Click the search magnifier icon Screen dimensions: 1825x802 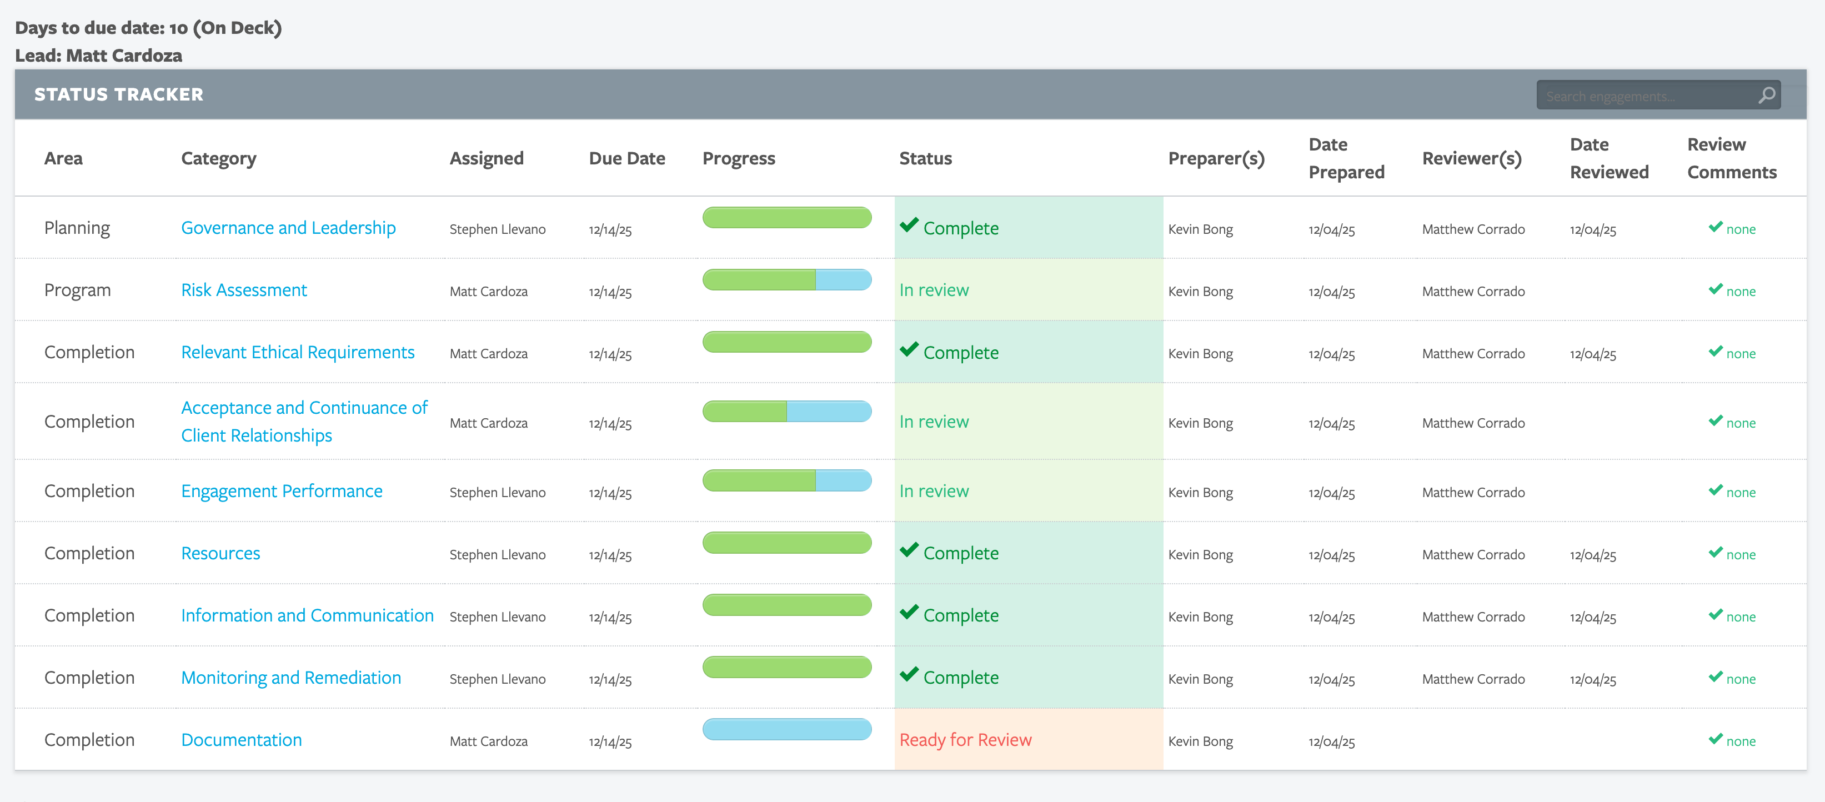1766,95
